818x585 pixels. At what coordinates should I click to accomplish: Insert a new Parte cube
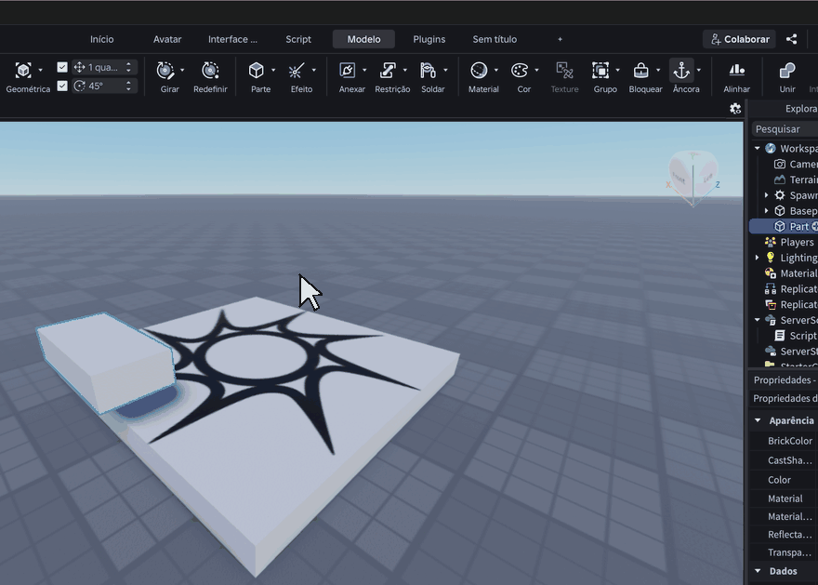[257, 70]
